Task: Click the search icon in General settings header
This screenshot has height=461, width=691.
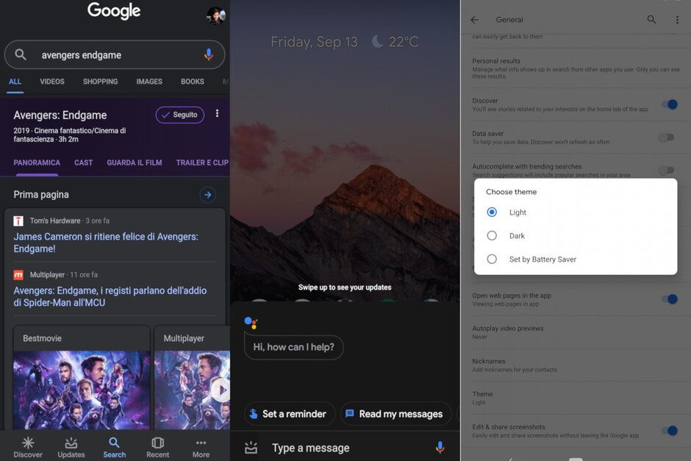Action: (651, 19)
